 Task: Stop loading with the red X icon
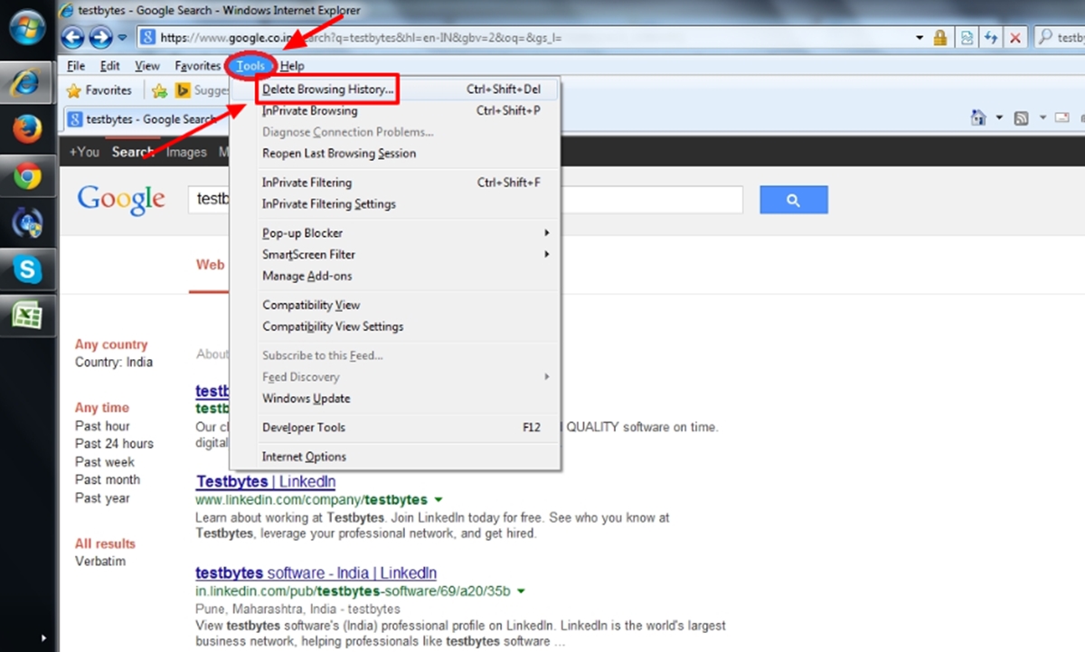1015,38
